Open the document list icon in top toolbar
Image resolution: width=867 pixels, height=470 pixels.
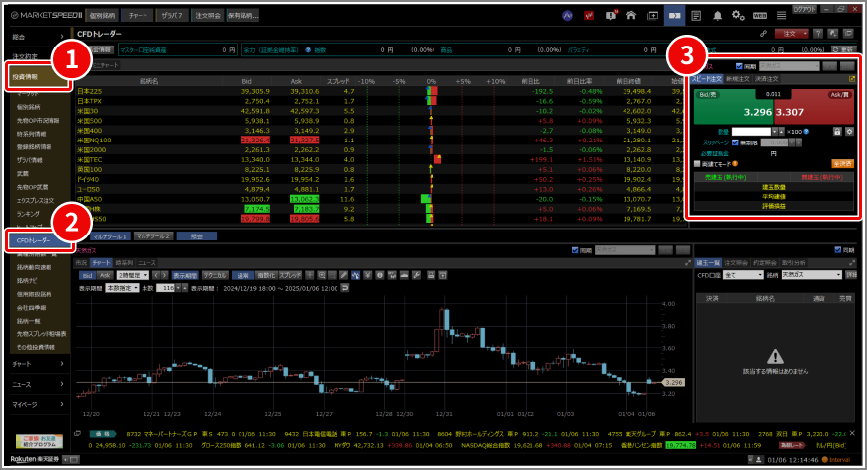[696, 16]
